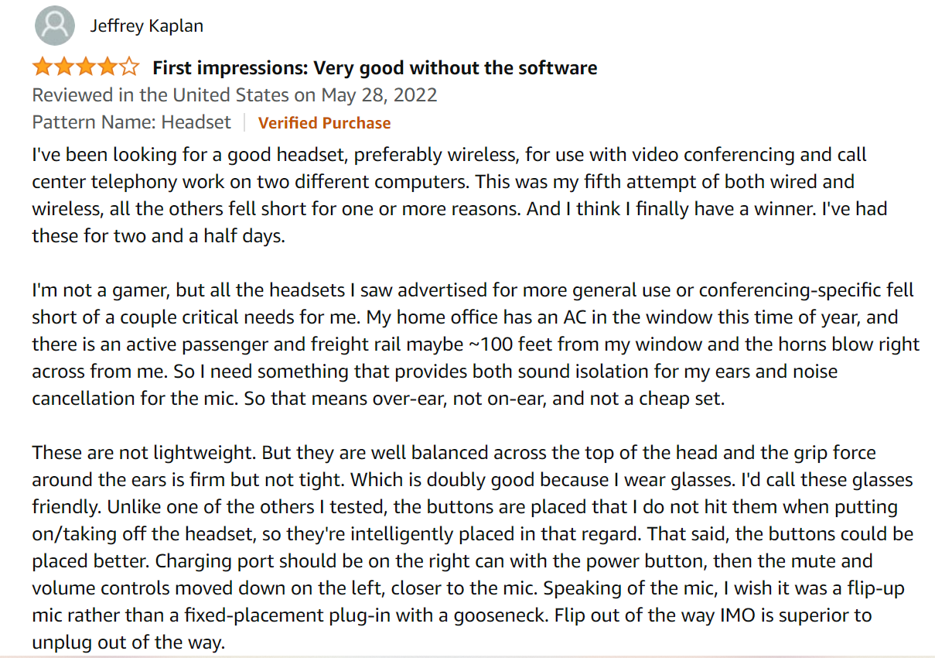
Task: Open Jeffrey Kaplan's profile avatar icon
Action: pyautogui.click(x=55, y=26)
